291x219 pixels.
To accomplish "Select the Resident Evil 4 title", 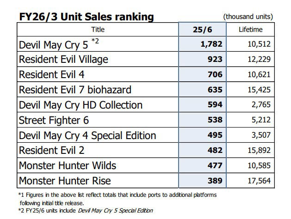I will pyautogui.click(x=52, y=74).
